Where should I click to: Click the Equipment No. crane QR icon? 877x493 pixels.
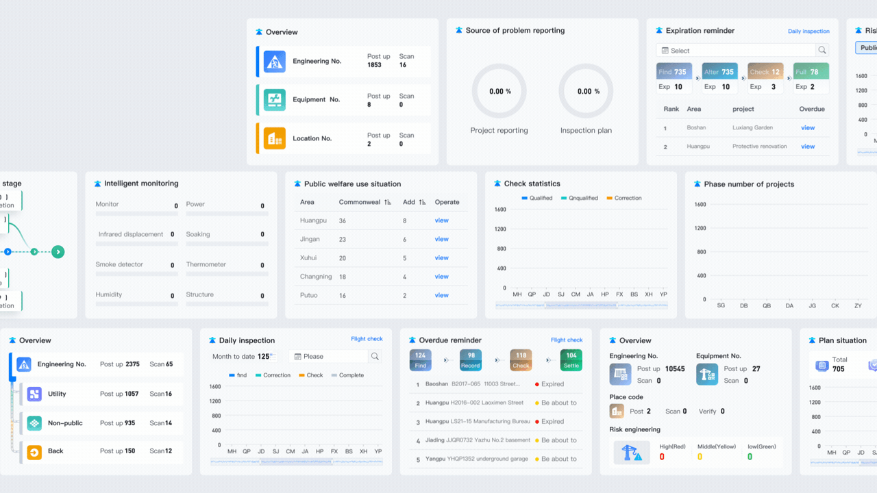click(x=707, y=374)
